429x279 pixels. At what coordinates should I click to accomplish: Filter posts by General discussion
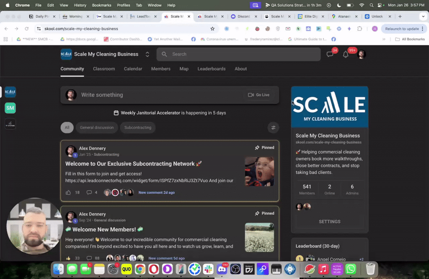coord(97,127)
